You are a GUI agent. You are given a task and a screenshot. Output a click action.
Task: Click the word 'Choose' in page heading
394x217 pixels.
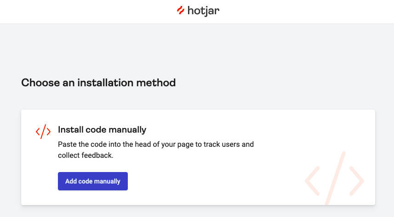click(40, 83)
